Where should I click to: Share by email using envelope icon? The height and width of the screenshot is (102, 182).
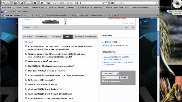pos(103,42)
